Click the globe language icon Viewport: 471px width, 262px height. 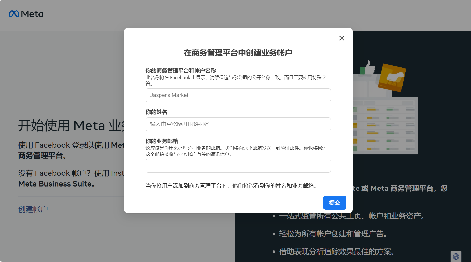click(456, 256)
